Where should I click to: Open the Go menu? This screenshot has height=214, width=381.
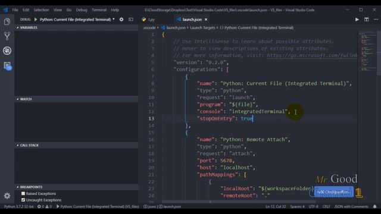pos(69,10)
